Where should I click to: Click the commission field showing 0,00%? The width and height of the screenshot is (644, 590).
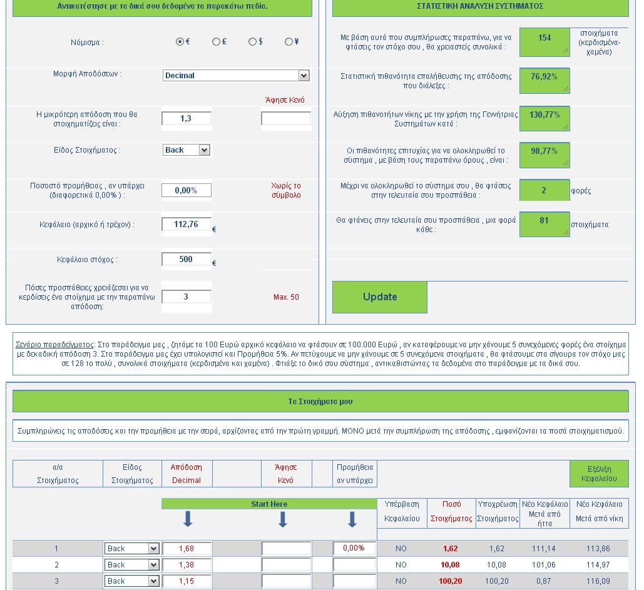pos(187,190)
